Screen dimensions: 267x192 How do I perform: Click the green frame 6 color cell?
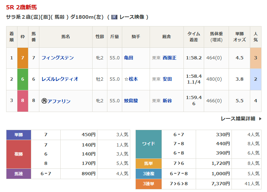tap(23, 79)
